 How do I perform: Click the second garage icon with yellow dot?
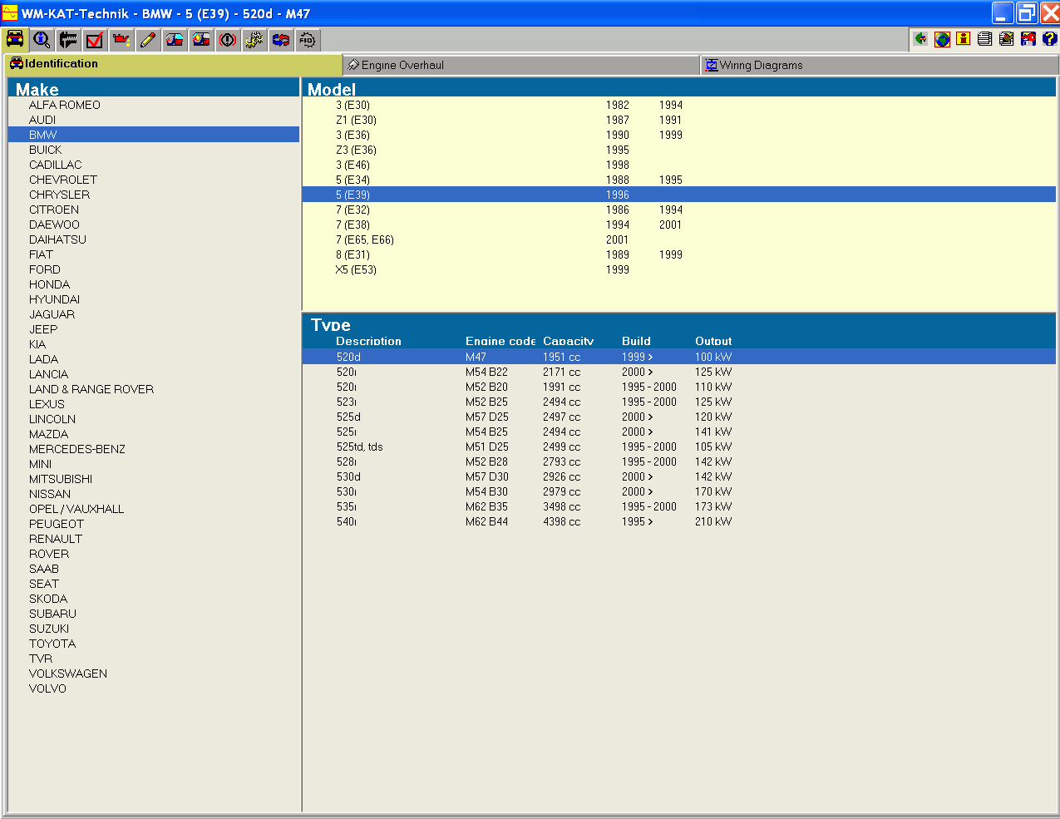coord(201,39)
